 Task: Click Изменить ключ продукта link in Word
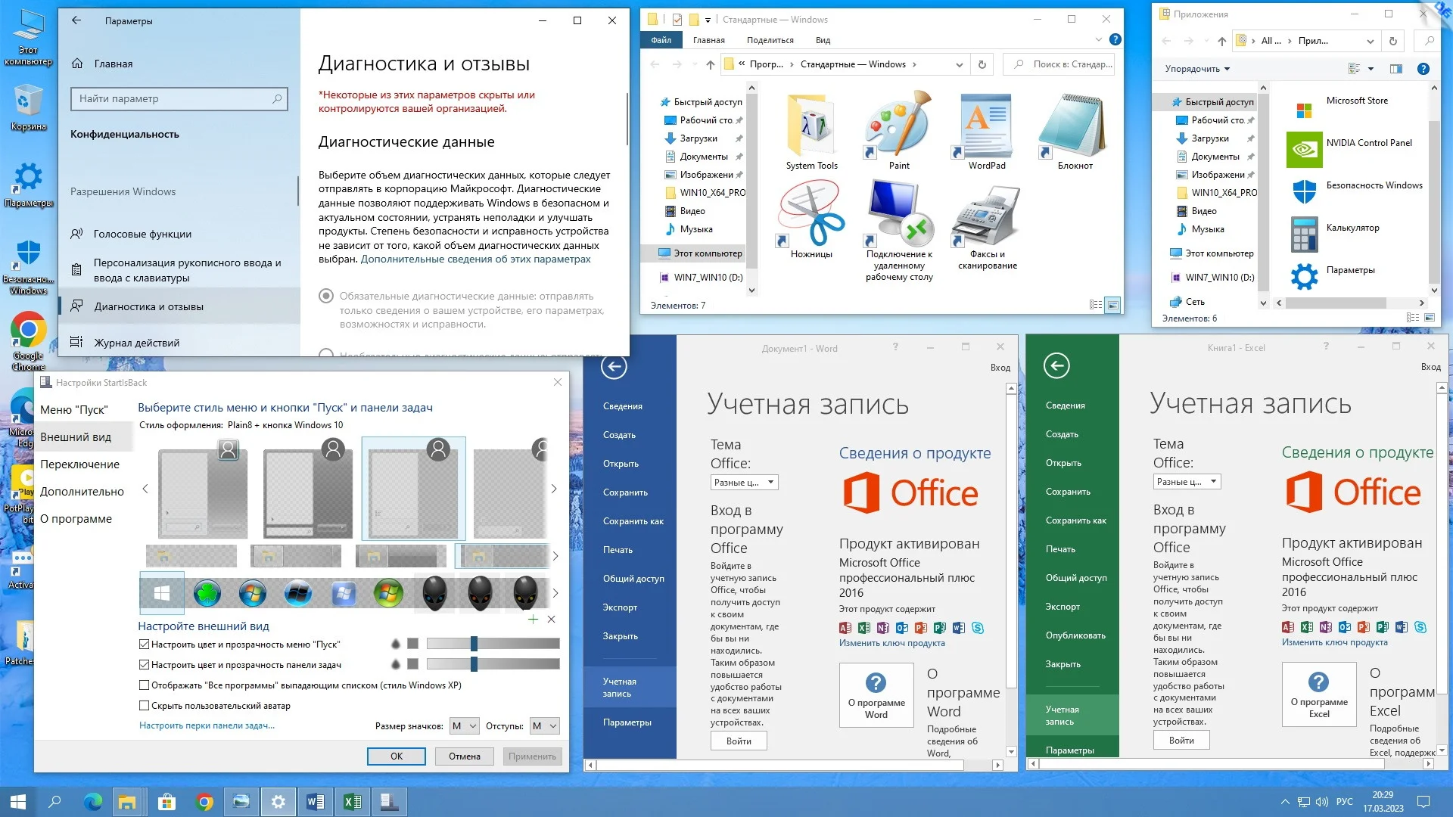click(891, 644)
